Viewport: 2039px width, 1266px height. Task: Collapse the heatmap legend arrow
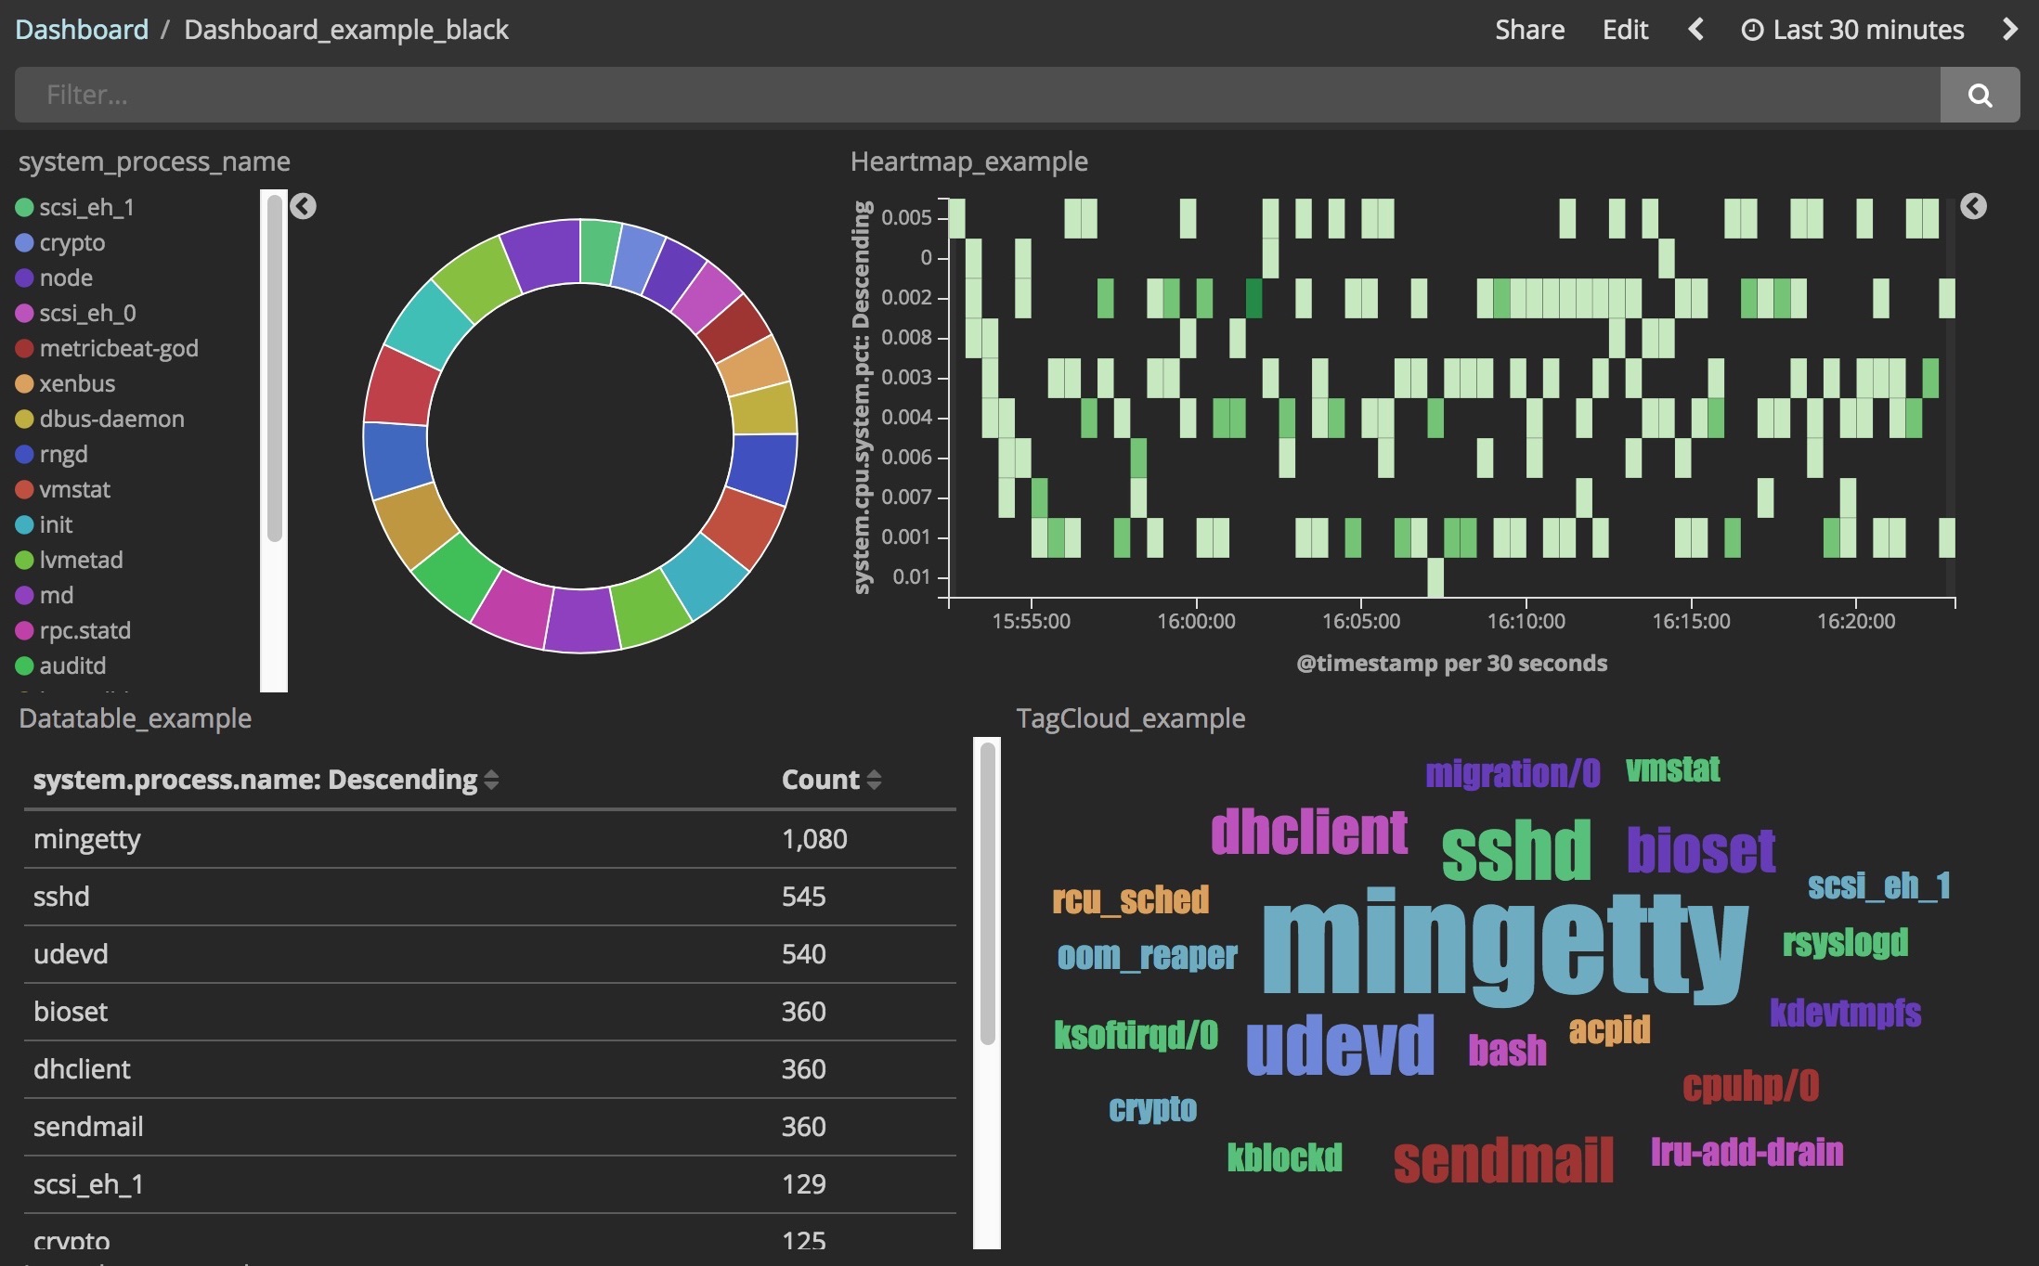pyautogui.click(x=1973, y=206)
